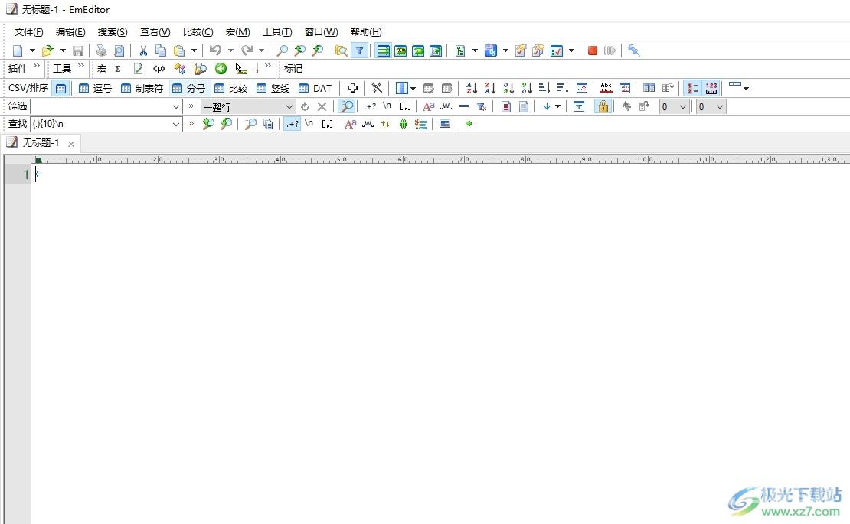Open the 搜索(S) menu

113,32
